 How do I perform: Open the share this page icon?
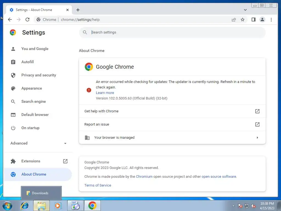coord(234,20)
